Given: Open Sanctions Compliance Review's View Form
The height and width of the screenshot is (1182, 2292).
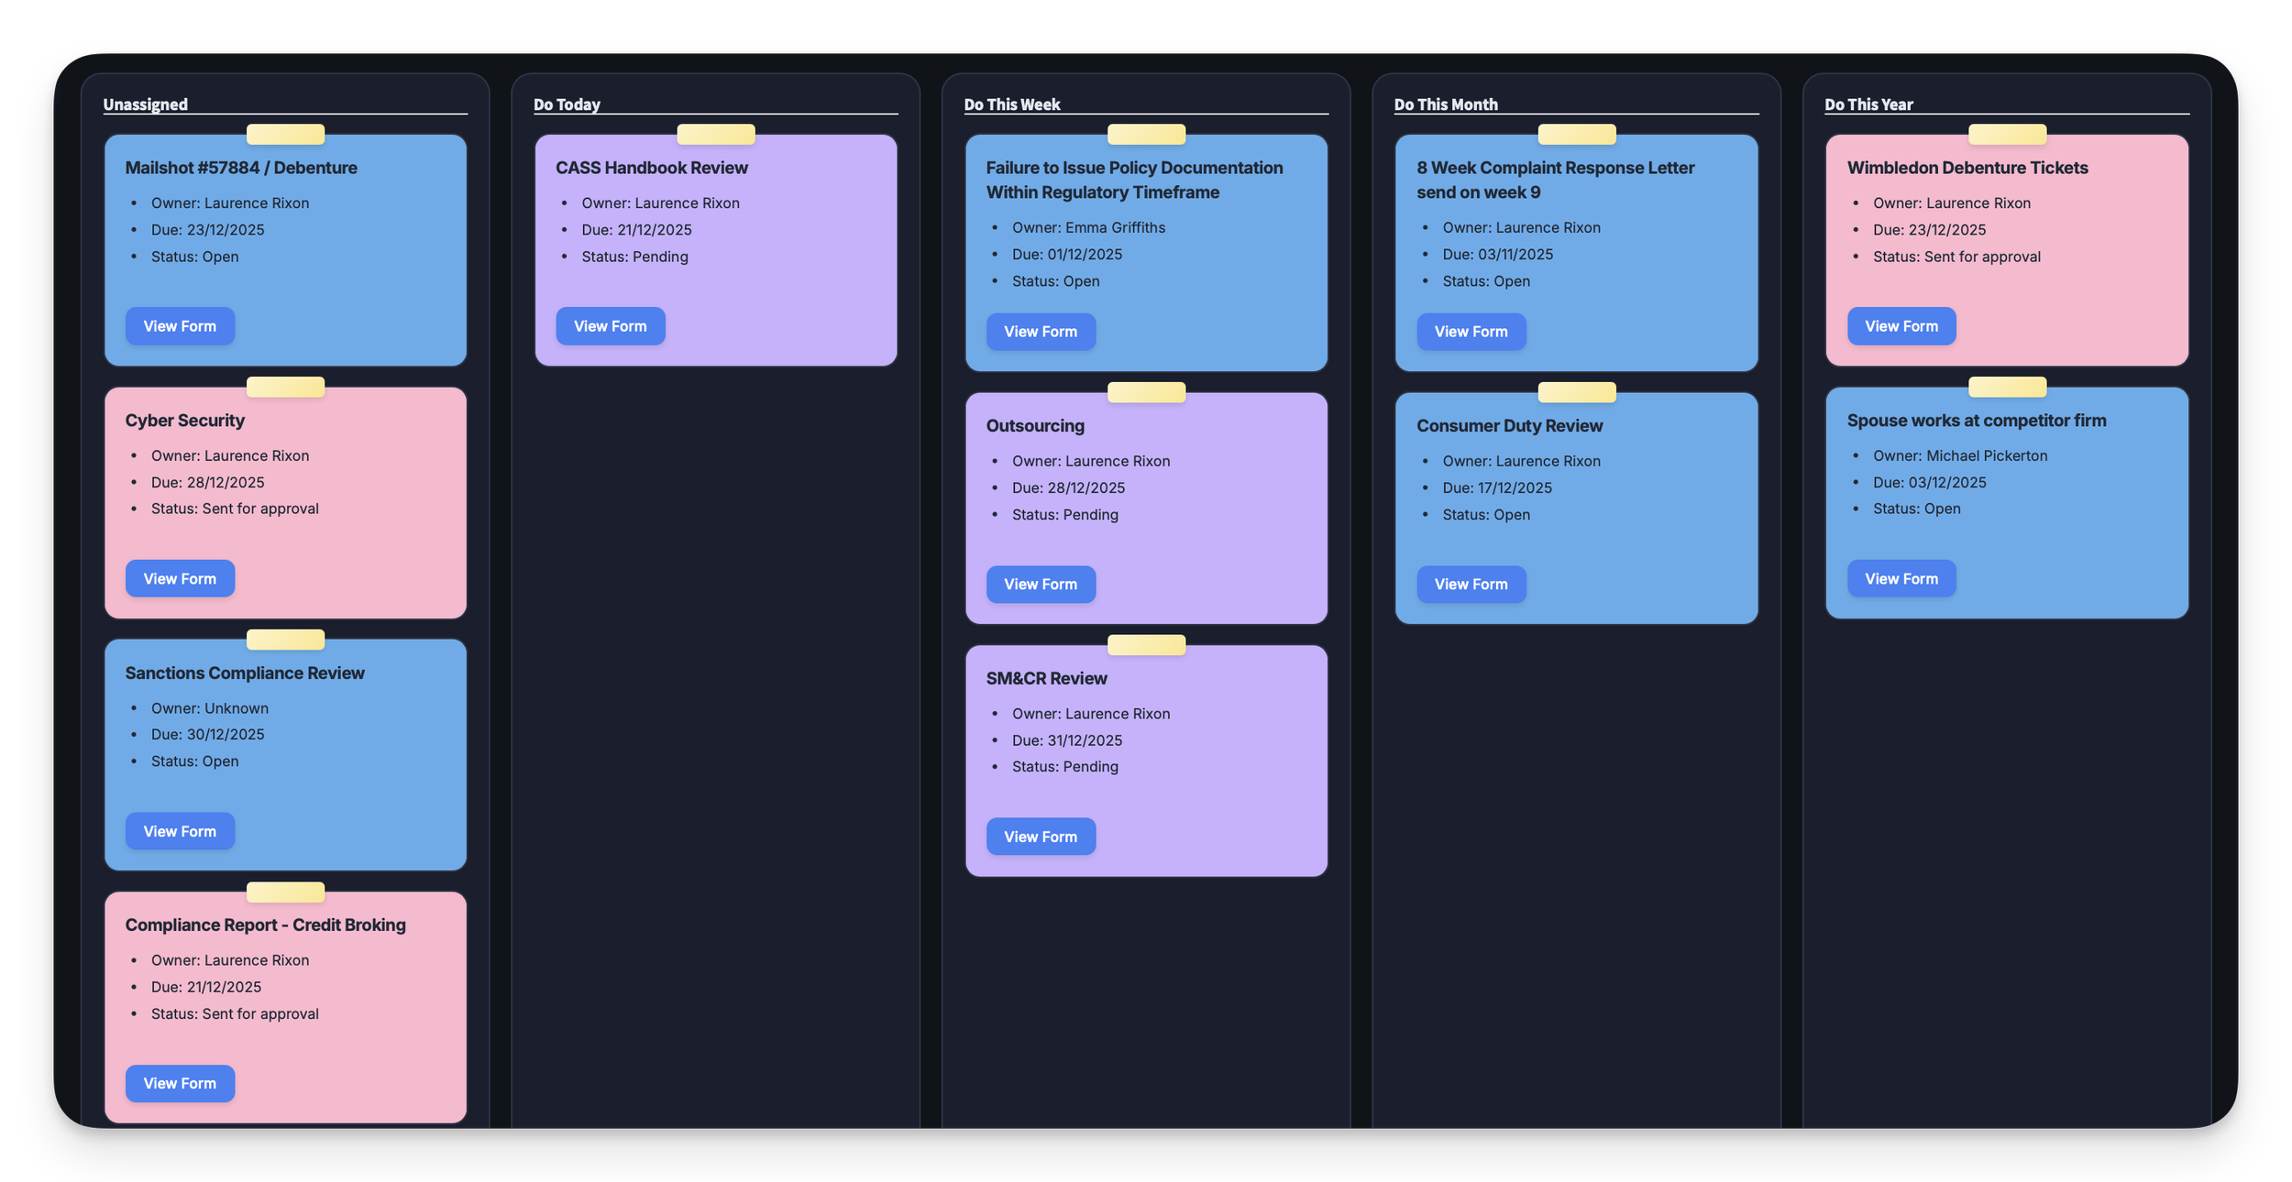Looking at the screenshot, I should tap(180, 831).
